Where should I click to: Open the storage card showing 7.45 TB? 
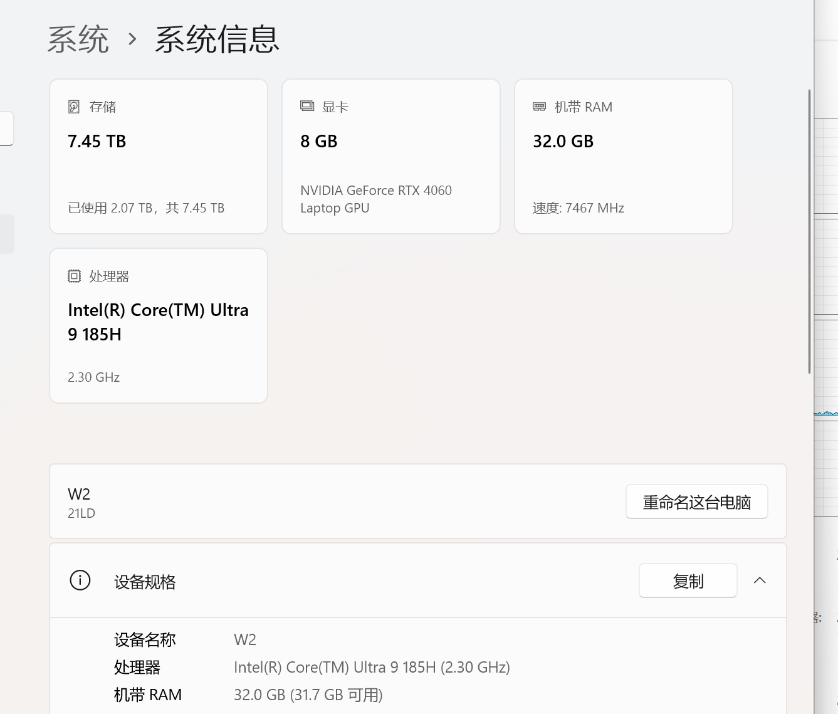point(159,157)
